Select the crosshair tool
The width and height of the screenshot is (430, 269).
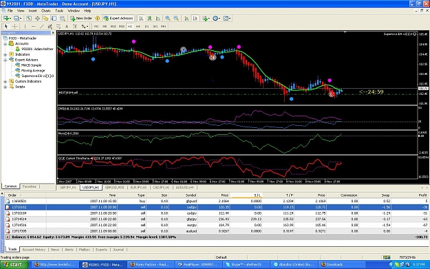coord(14,26)
